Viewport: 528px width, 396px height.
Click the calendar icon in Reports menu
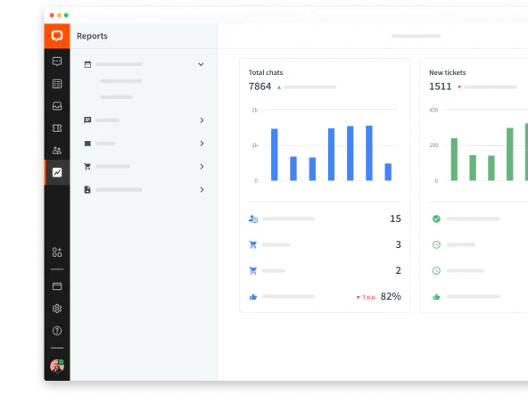pos(87,64)
